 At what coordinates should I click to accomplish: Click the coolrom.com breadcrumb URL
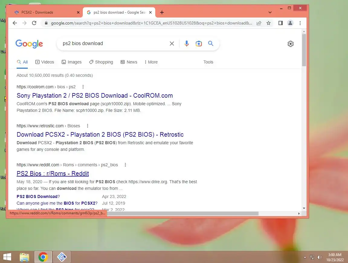[46, 87]
